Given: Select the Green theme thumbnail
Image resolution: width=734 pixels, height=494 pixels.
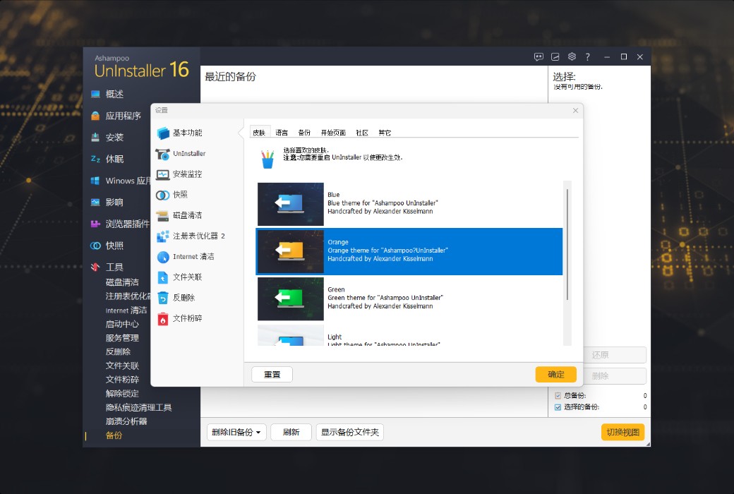Looking at the screenshot, I should coord(291,299).
